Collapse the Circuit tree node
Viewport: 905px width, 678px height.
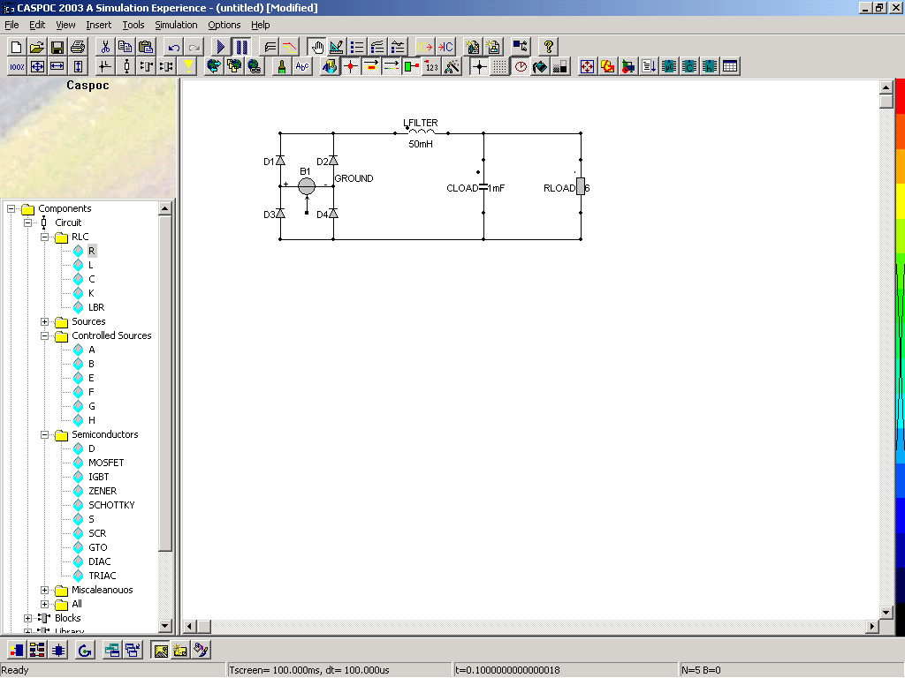[27, 222]
